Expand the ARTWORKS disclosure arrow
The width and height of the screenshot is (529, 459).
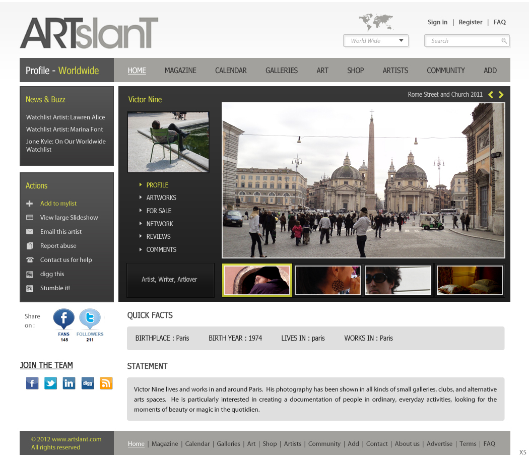(141, 198)
